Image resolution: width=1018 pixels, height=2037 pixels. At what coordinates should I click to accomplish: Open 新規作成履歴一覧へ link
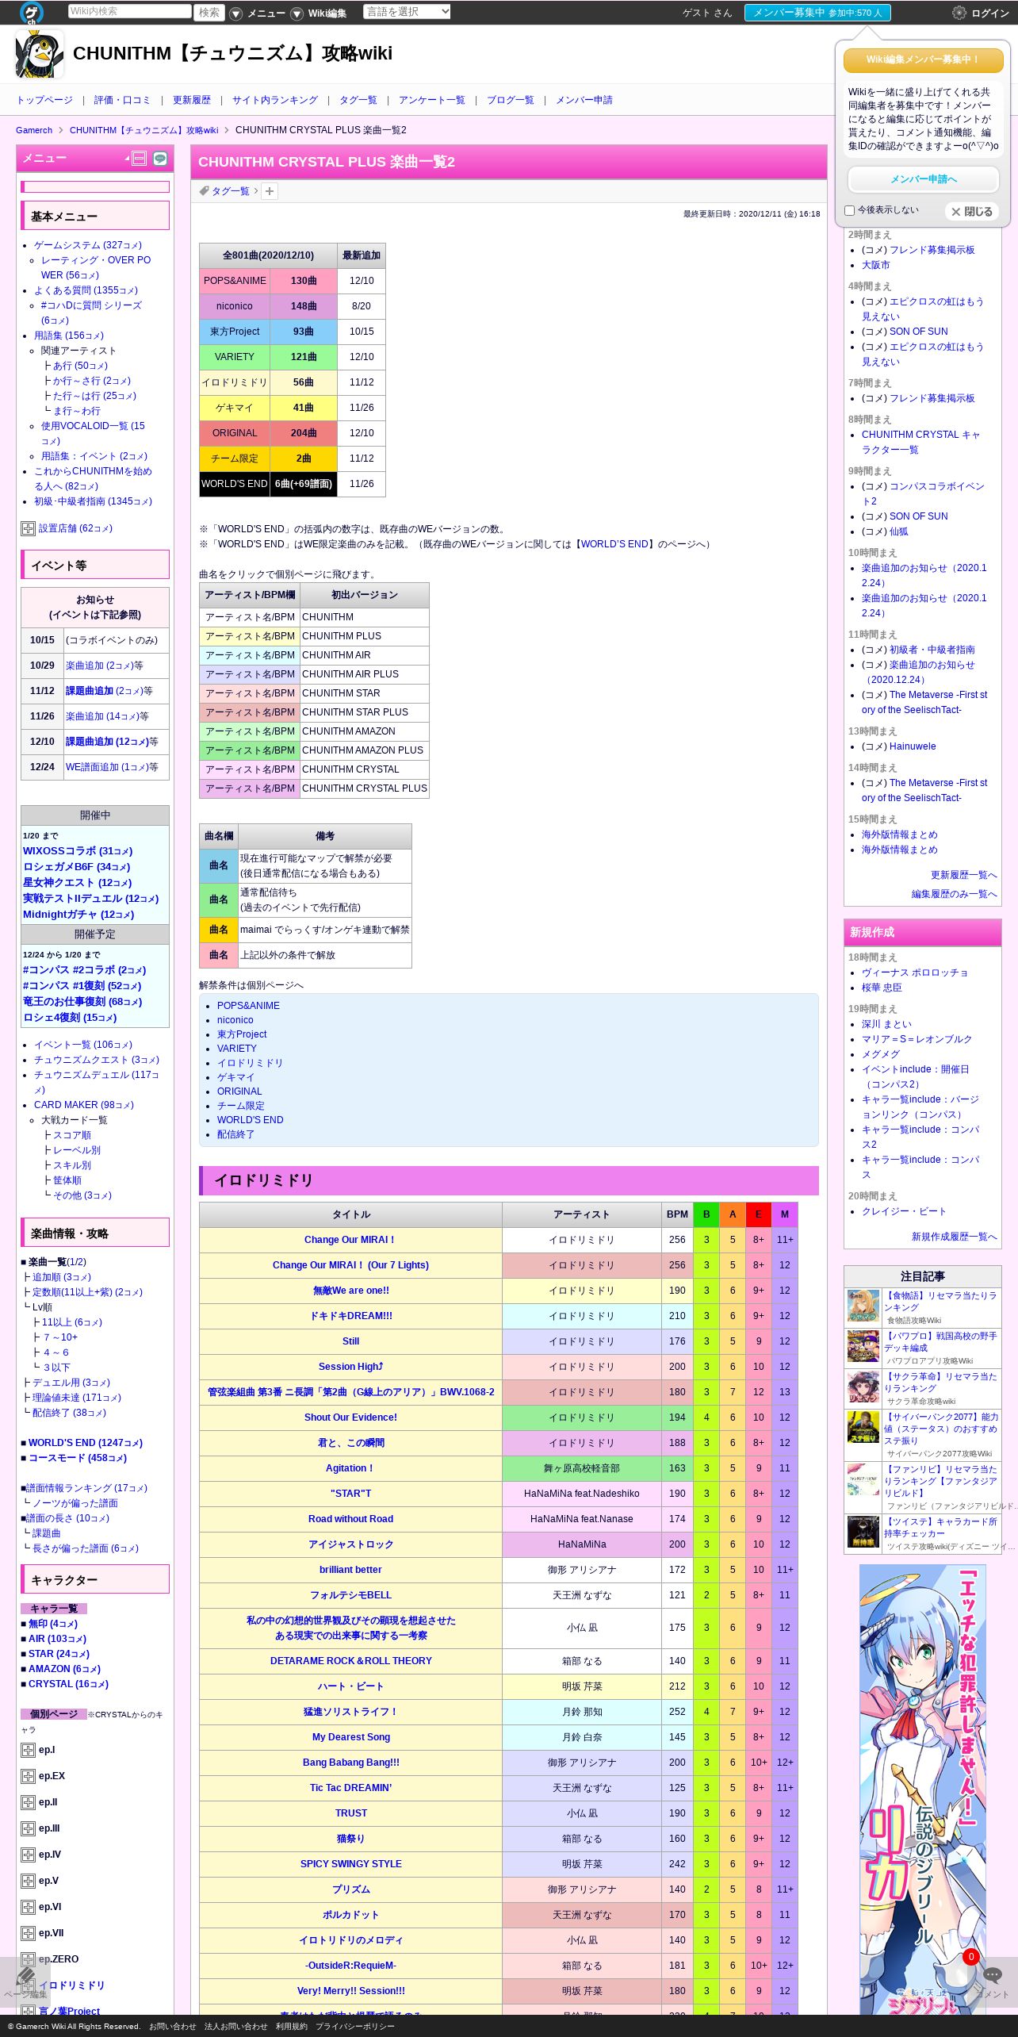click(x=954, y=1237)
